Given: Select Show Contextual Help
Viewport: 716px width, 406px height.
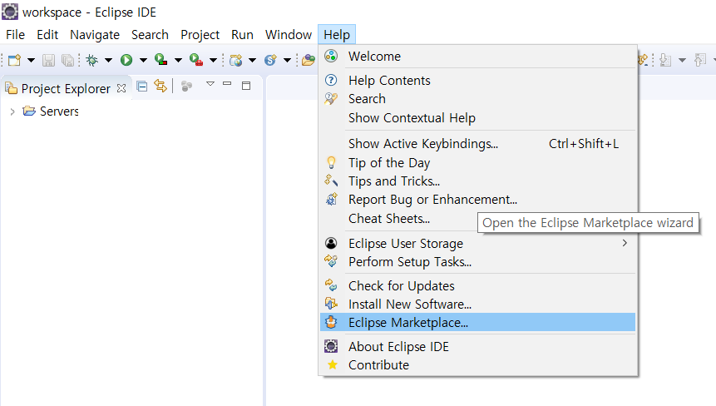Looking at the screenshot, I should point(477,118).
